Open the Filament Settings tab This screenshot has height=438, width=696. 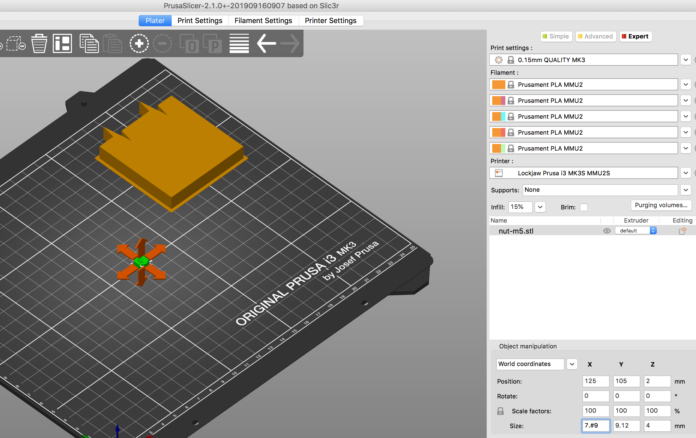(x=263, y=20)
